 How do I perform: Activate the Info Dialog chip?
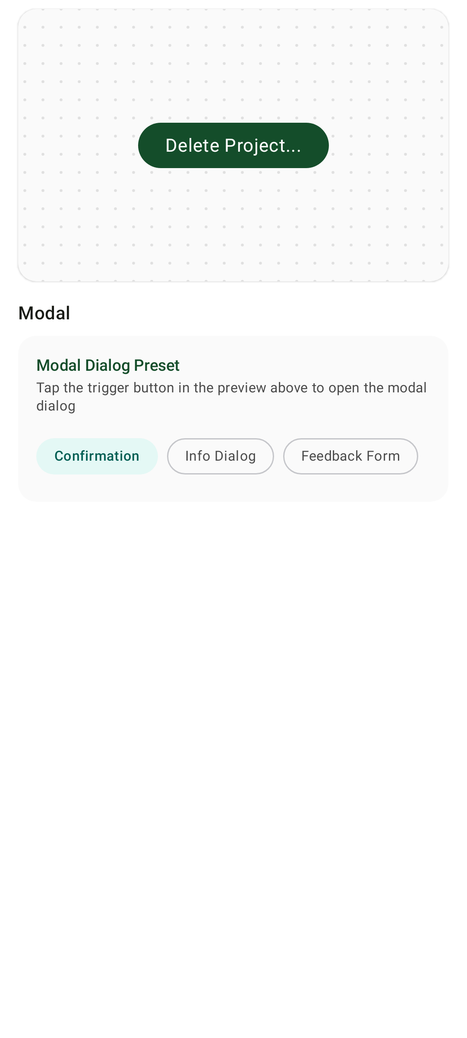pos(221,456)
